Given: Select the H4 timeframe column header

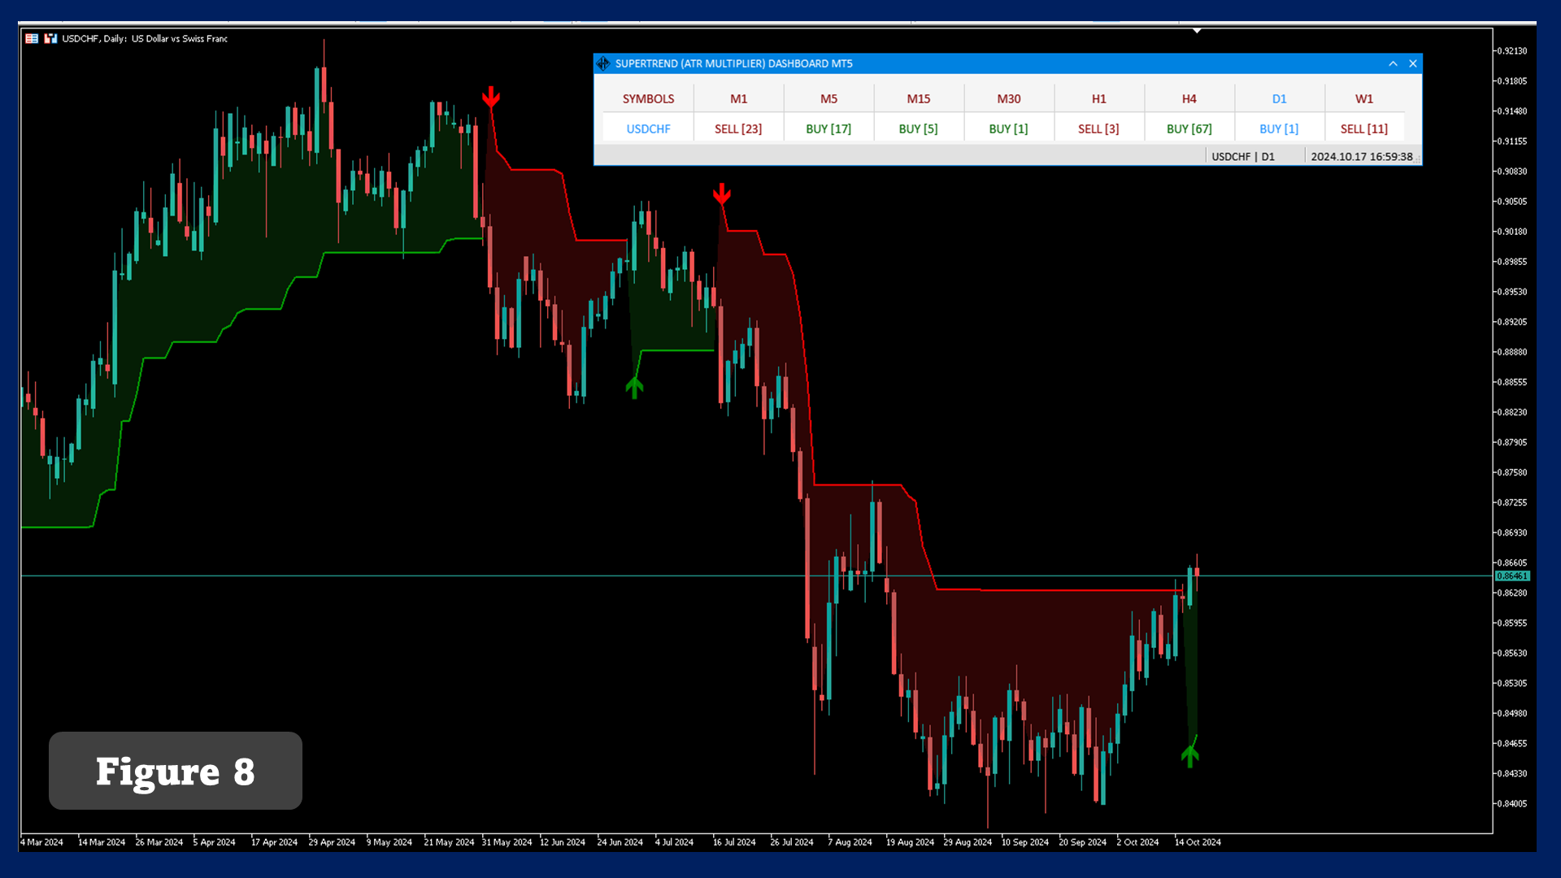Looking at the screenshot, I should coord(1189,98).
